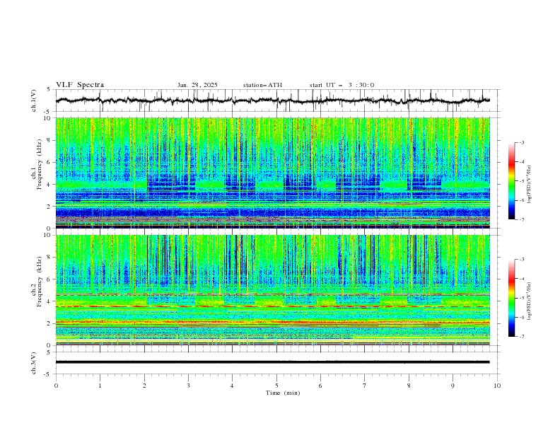Click time axis tick label "6"
The width and height of the screenshot is (560, 433).
tap(321, 386)
